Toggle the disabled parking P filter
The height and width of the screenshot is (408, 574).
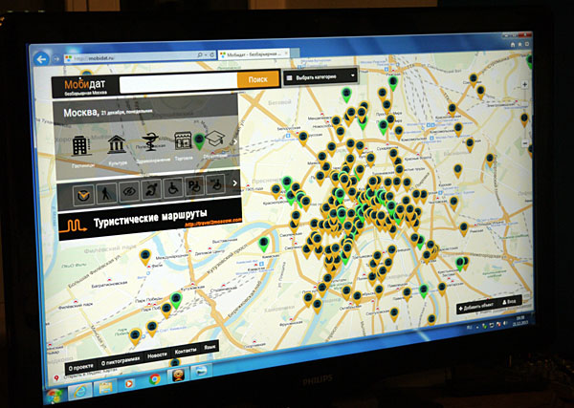[x=194, y=186]
